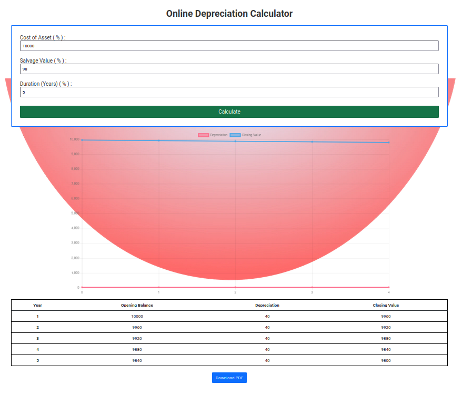Screen dimensions: 462x395
Task: Click the Year column header
Action: pos(37,305)
